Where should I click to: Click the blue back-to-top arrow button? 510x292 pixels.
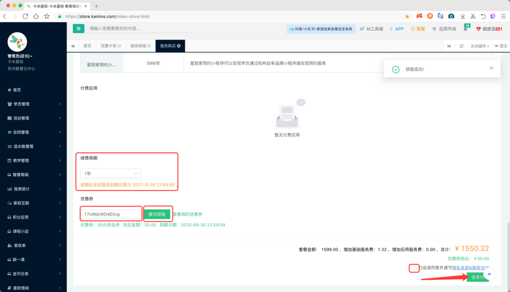[489, 274]
